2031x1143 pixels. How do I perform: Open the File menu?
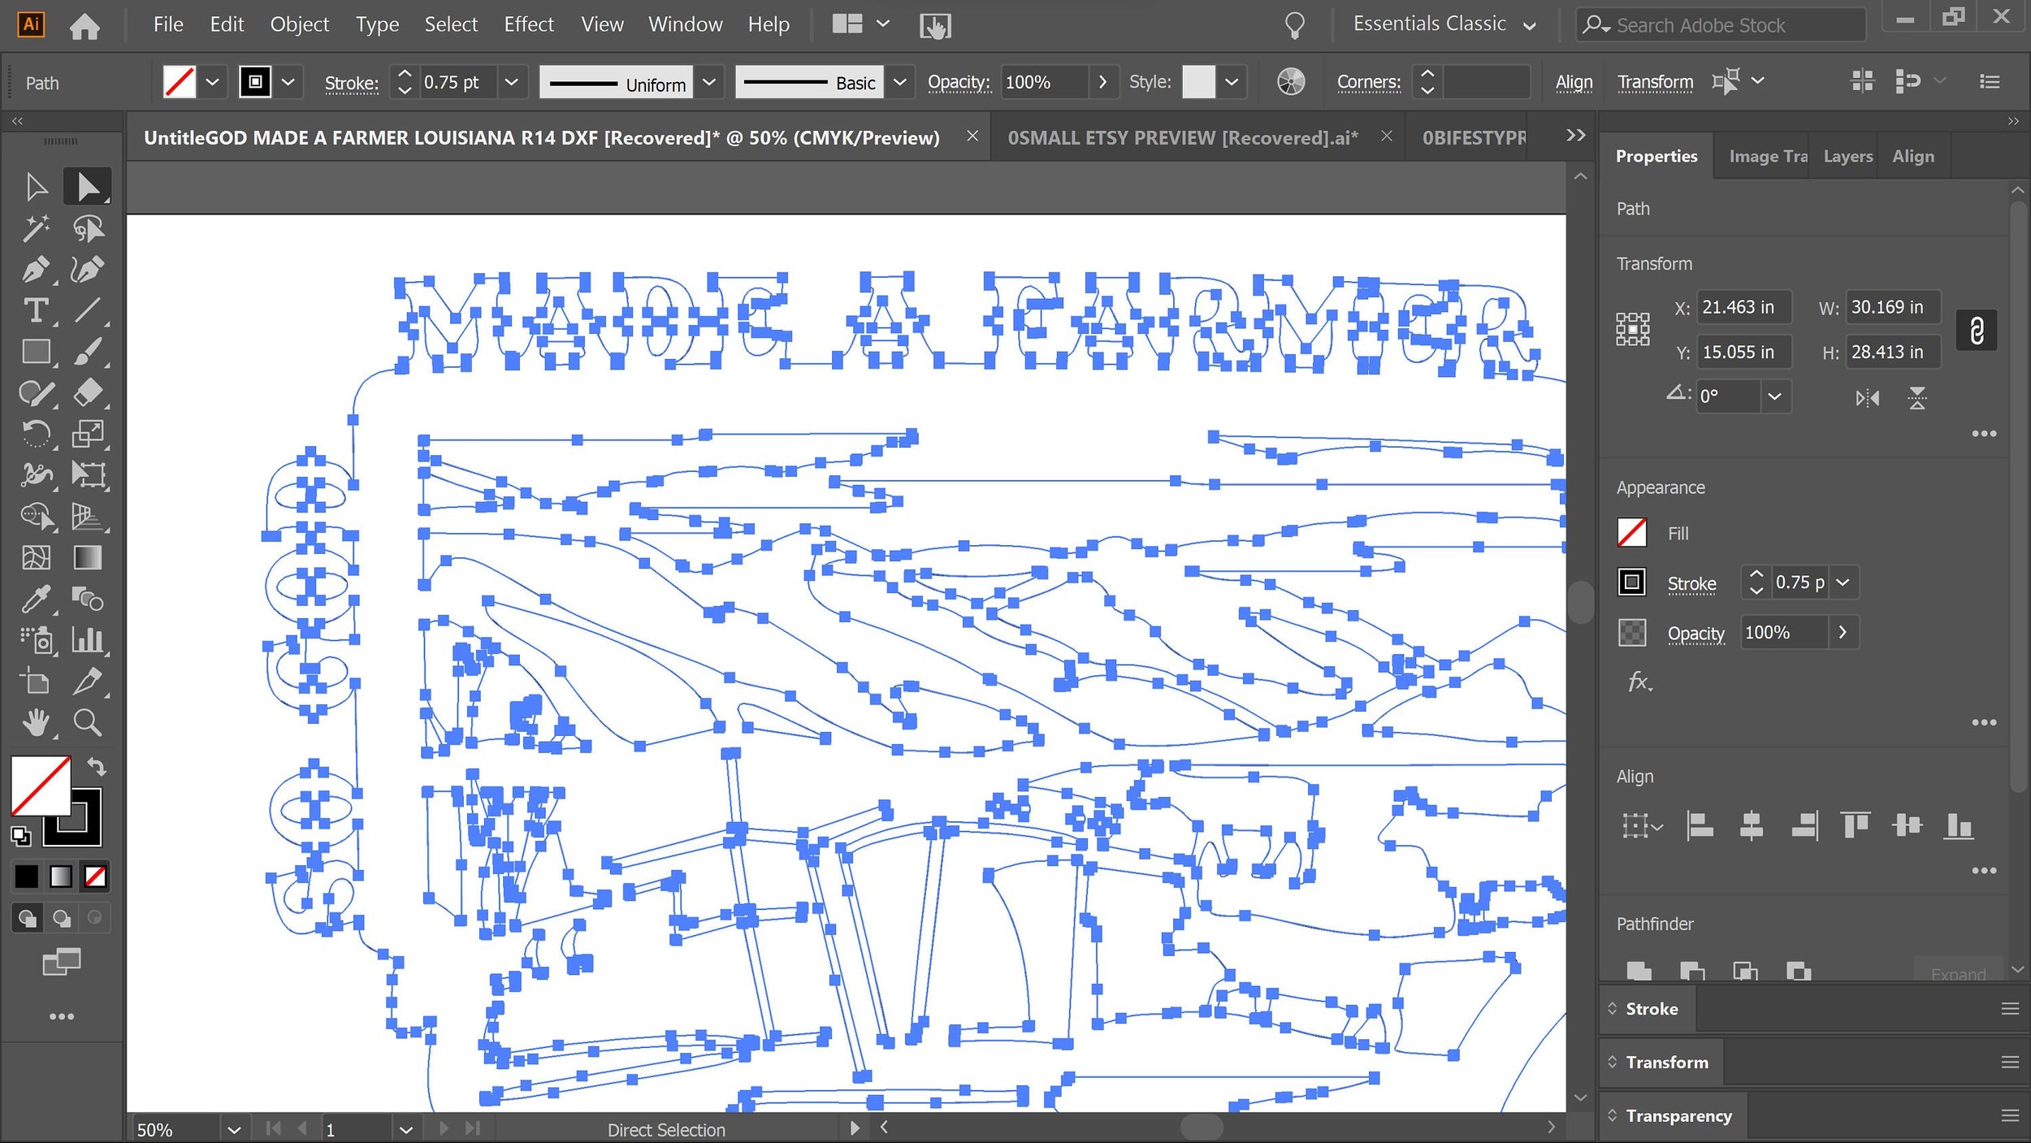[168, 24]
